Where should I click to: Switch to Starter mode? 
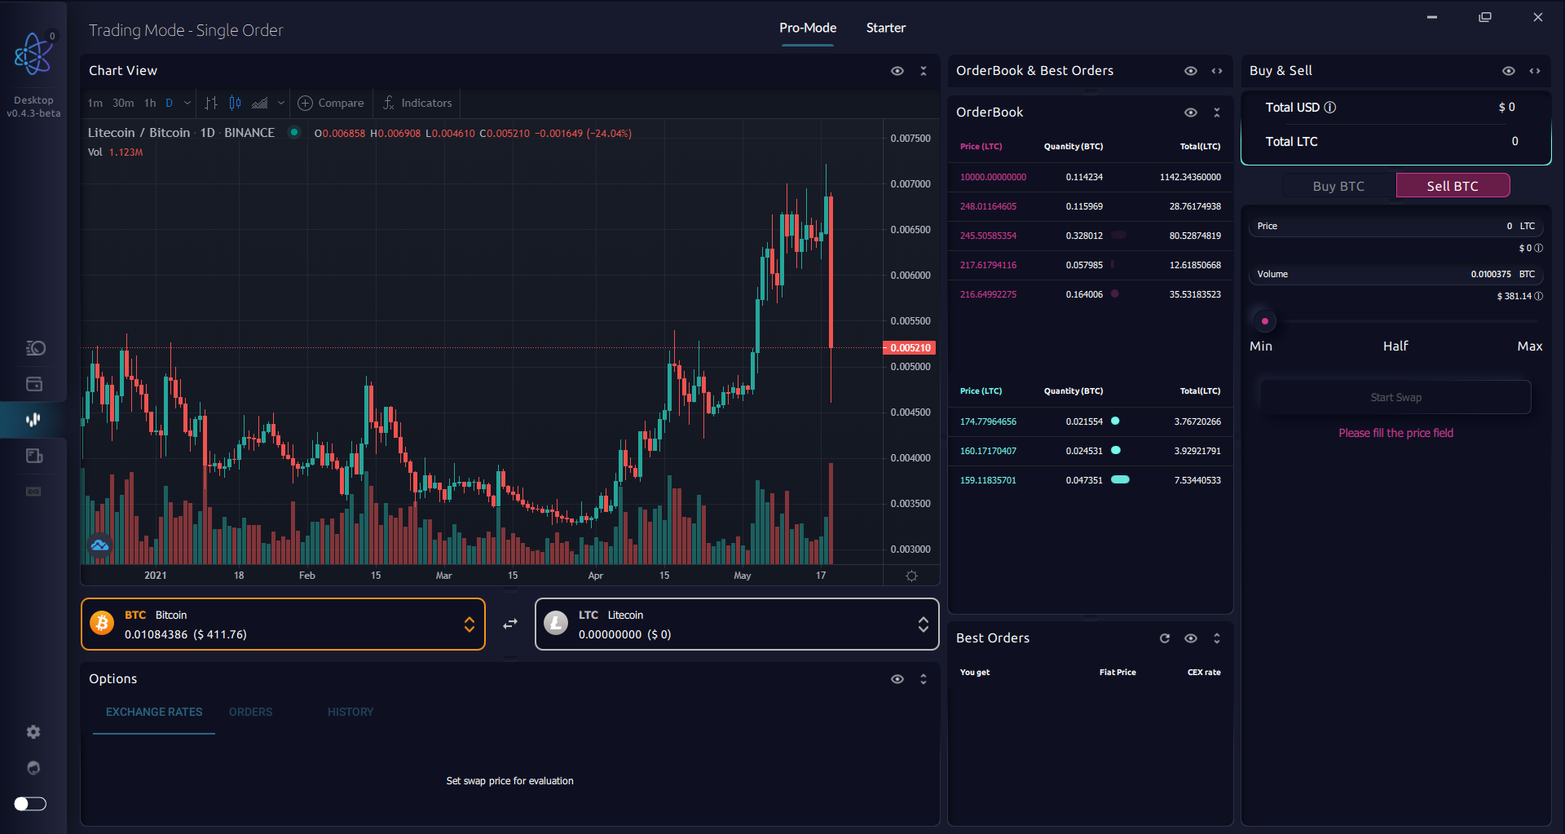pyautogui.click(x=886, y=28)
